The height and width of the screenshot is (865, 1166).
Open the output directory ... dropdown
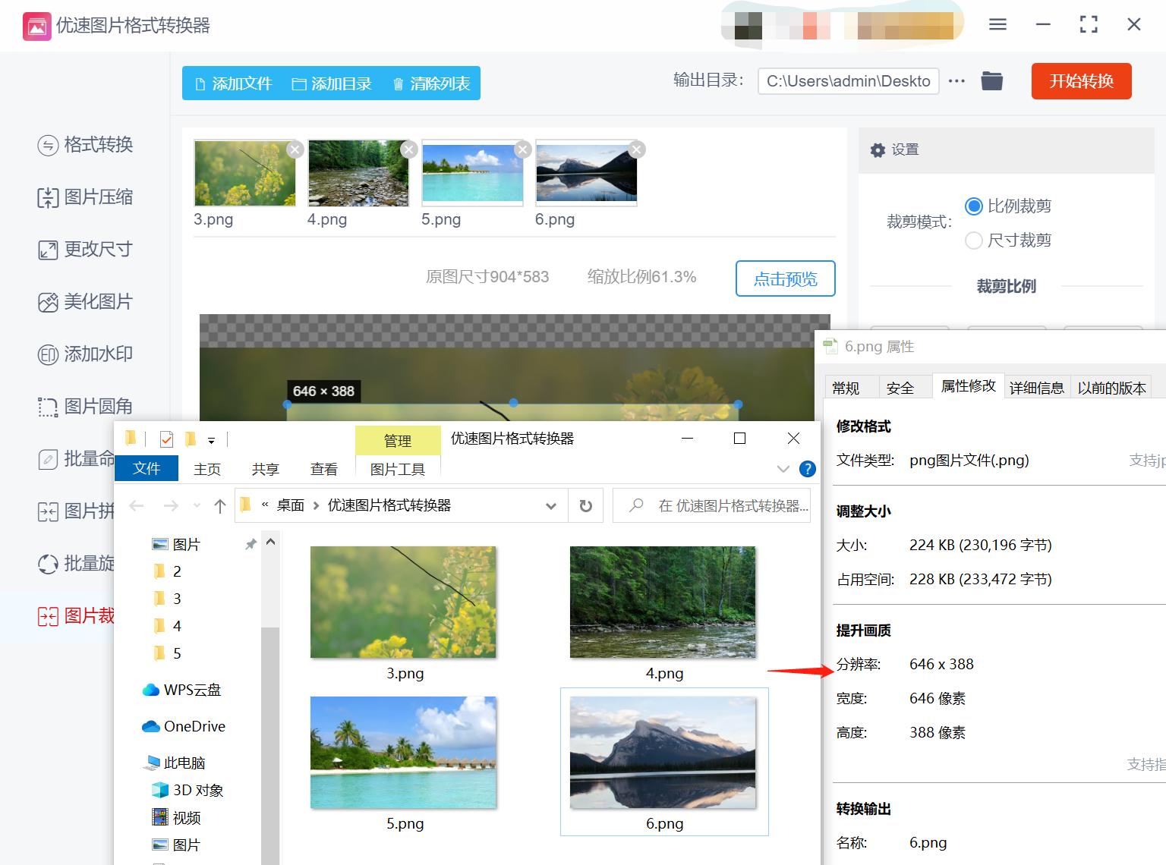point(956,80)
